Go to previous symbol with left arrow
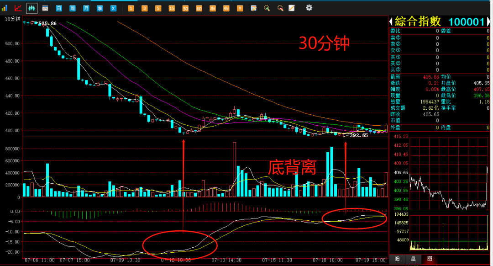 click(391, 22)
